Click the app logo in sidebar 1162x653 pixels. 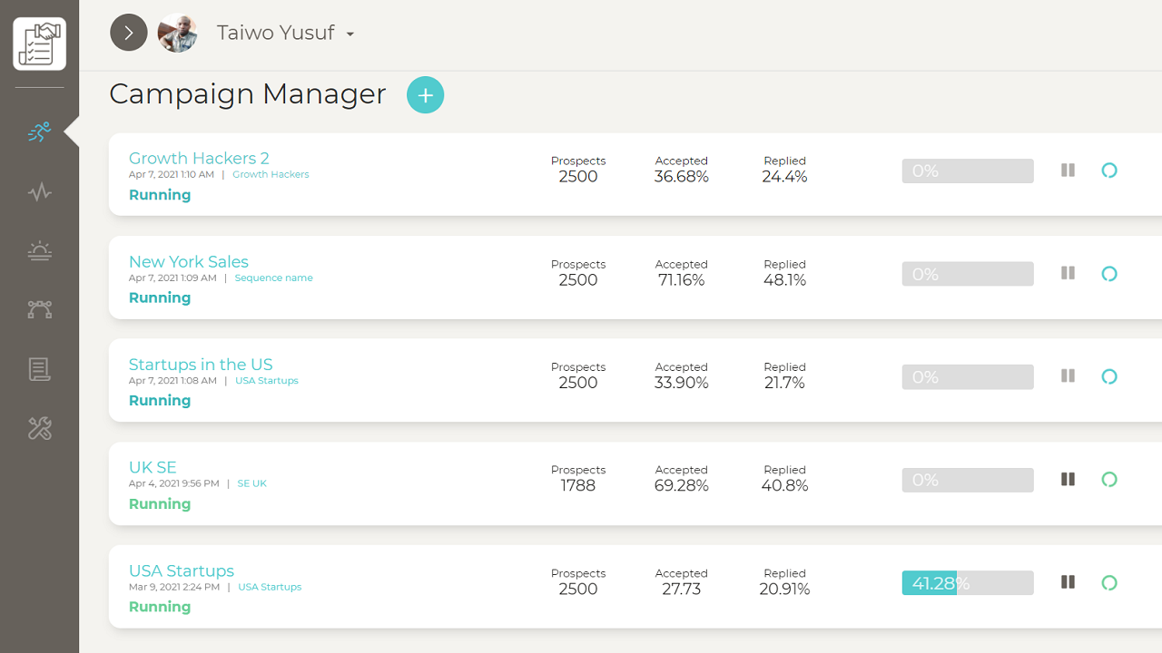point(39,44)
